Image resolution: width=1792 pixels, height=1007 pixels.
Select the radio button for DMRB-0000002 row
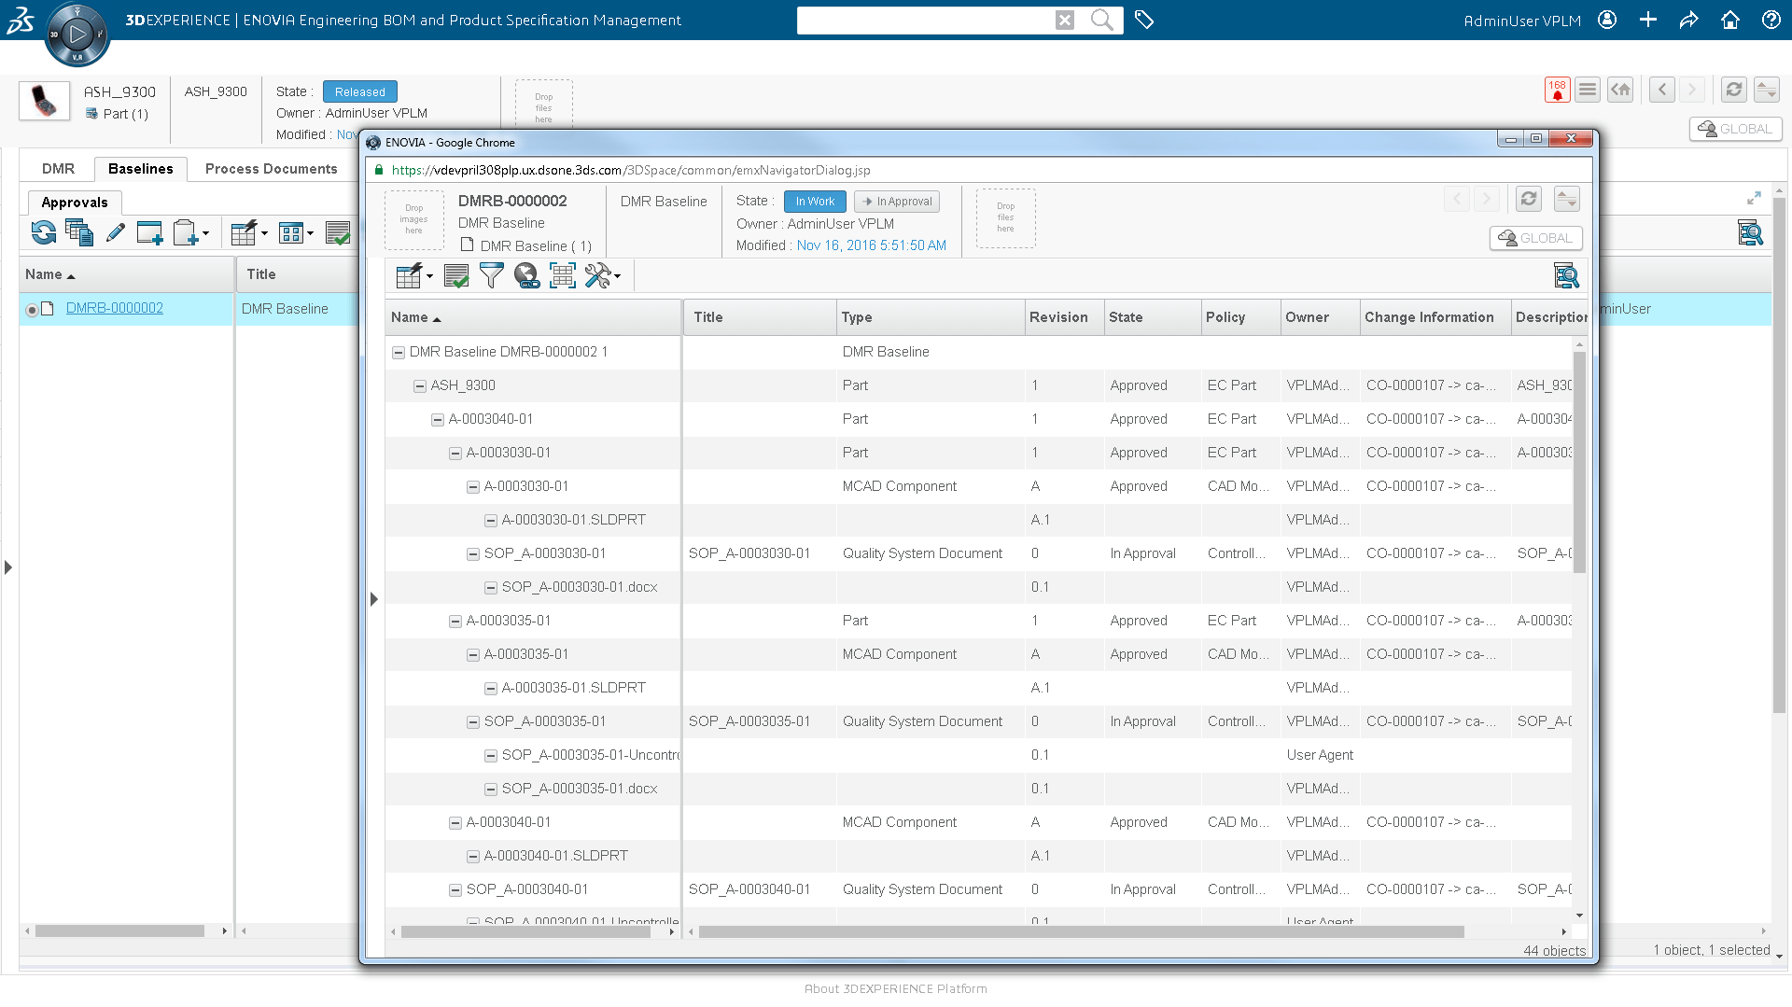coord(32,310)
